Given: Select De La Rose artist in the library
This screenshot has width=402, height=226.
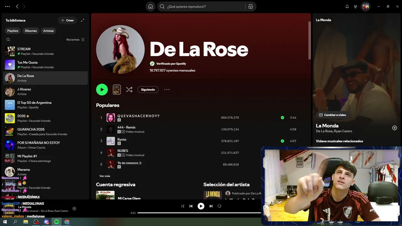Looking at the screenshot, I should (46, 78).
